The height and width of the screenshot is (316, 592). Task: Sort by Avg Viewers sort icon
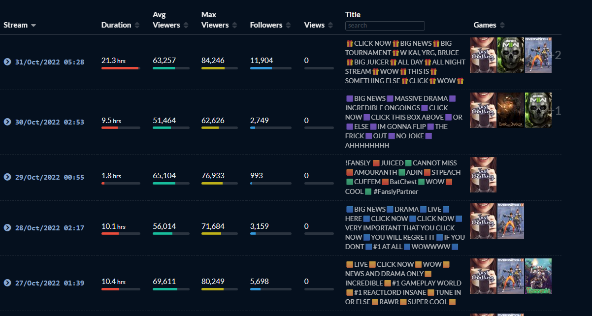pyautogui.click(x=186, y=25)
